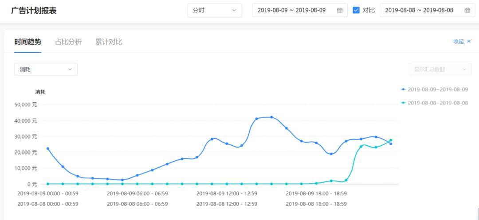Open calendar icon of 2019-08-09 date range
The width and height of the screenshot is (479, 220).
340,10
